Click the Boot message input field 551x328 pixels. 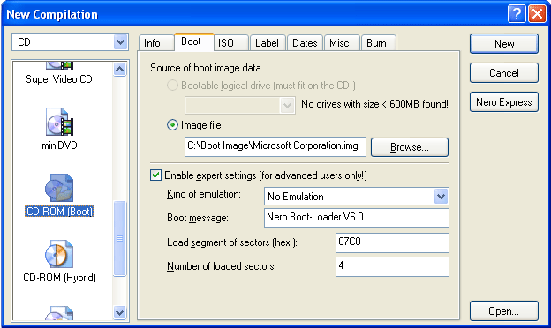point(357,218)
